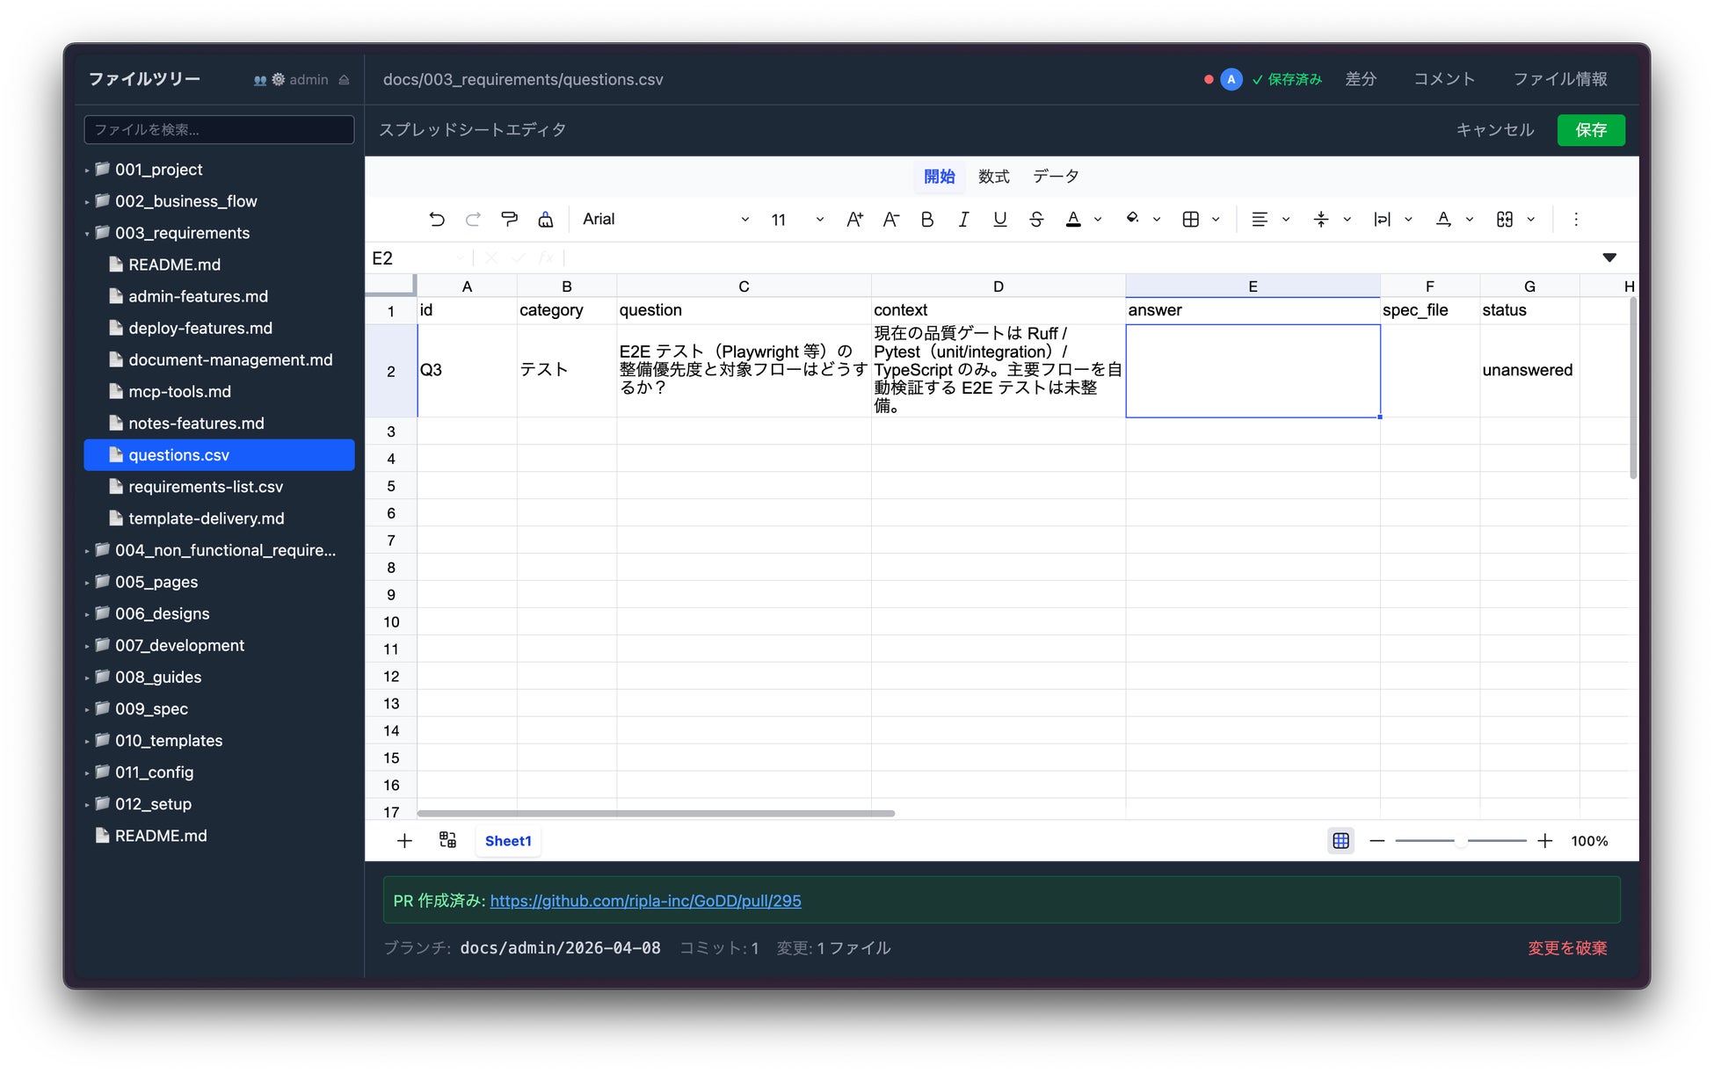Toggle strikethrough formatting
Image resolution: width=1714 pixels, height=1073 pixels.
(1036, 220)
